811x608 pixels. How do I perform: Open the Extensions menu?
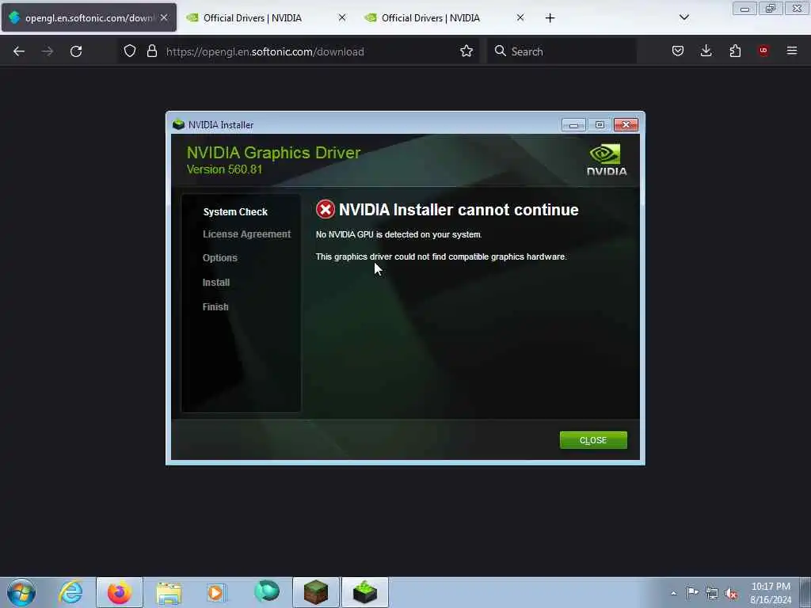(x=735, y=51)
